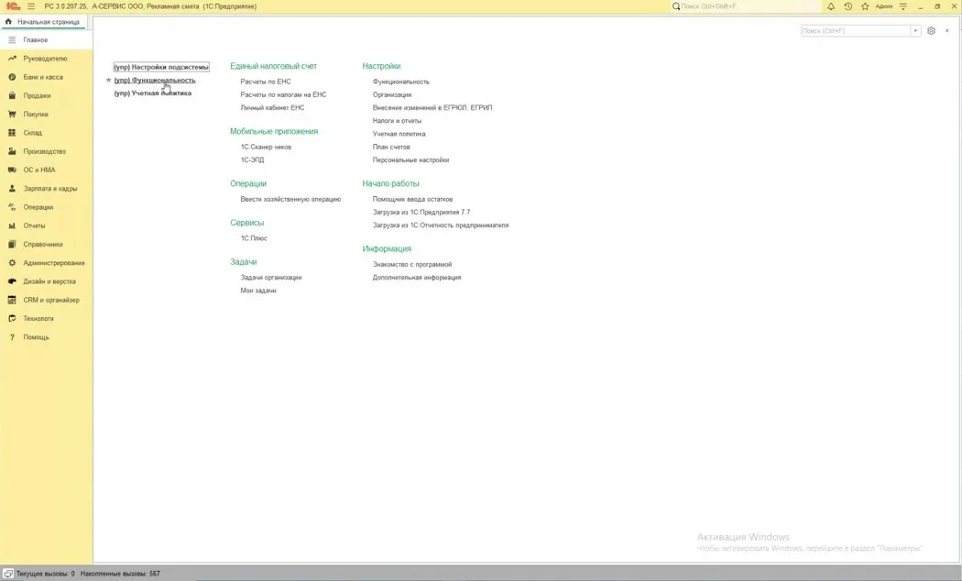Viewport: 962px width, 581px height.
Task: Click the notifications bell icon
Action: [x=831, y=6]
